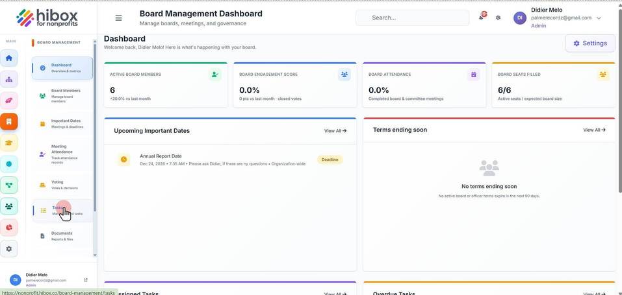
Task: Select the orange Board Management building icon
Action: [9, 121]
